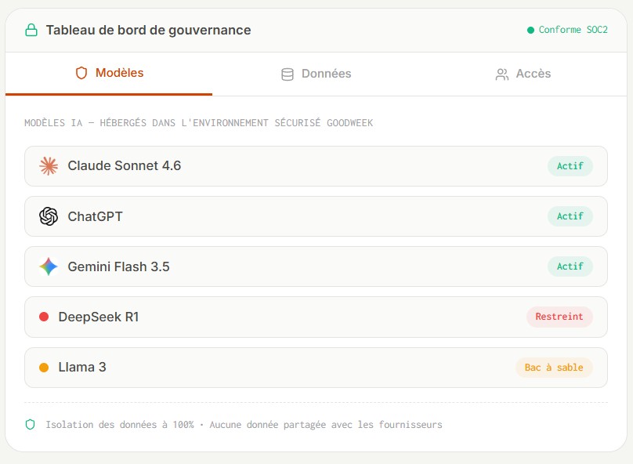Click the shield icon on Modèles tab
The width and height of the screenshot is (633, 464).
tap(81, 73)
